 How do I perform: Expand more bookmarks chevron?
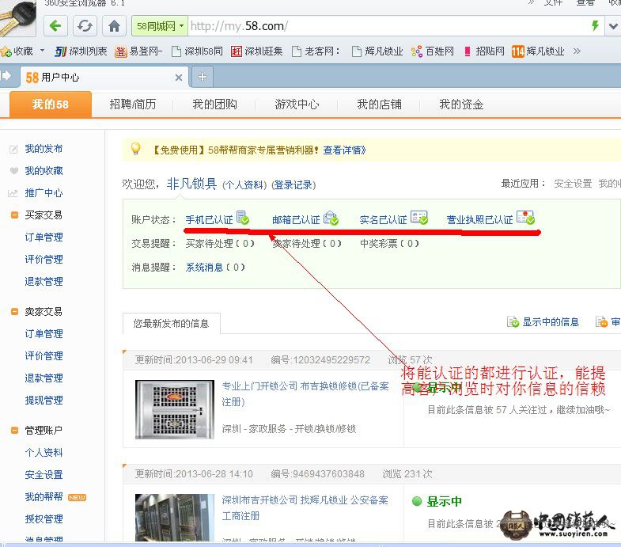577,51
